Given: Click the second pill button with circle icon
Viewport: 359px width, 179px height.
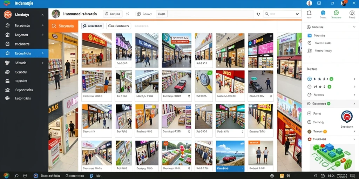Looking at the screenshot, I should point(144,14).
